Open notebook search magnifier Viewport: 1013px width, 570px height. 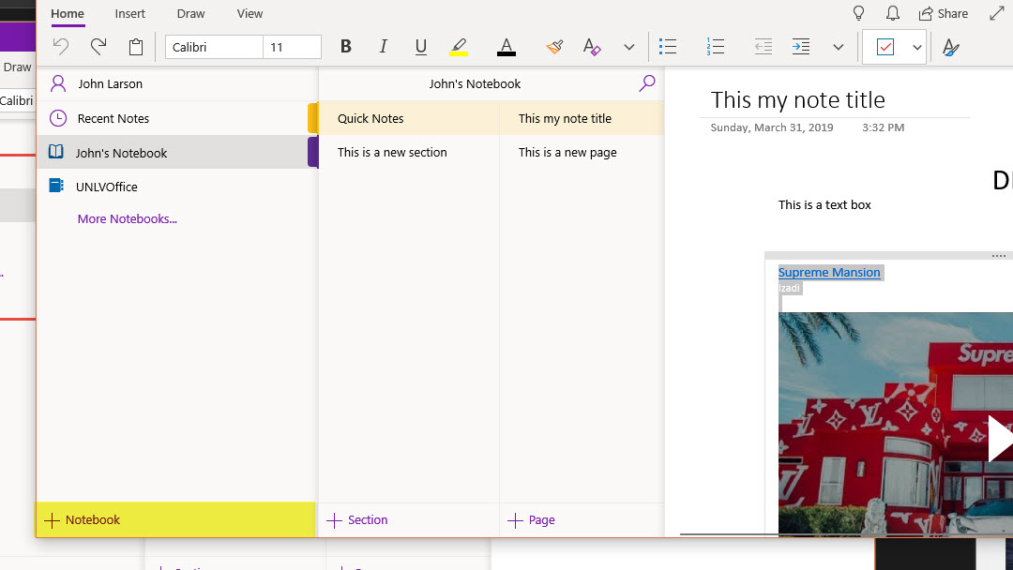[x=646, y=83]
